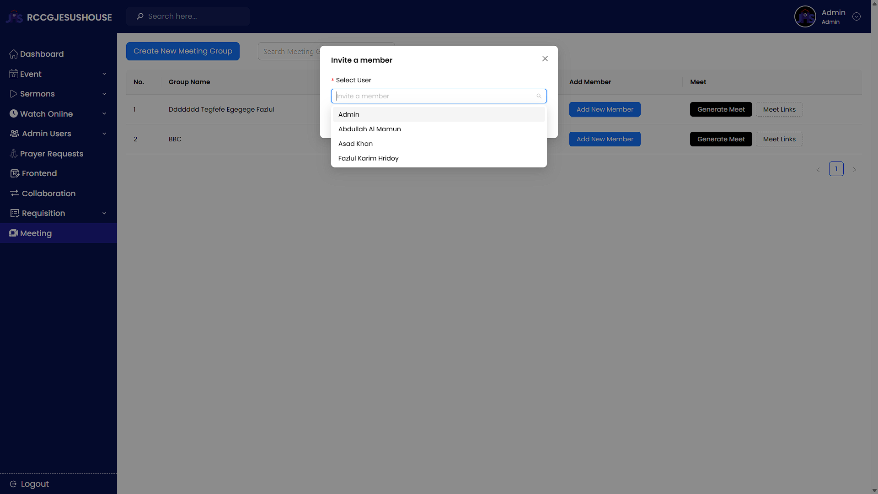Expand the Event sidebar submenu chevron
878x494 pixels.
(104, 74)
